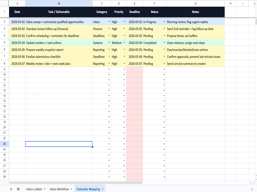Select note 'Propose times; set buffers'

[195, 36]
